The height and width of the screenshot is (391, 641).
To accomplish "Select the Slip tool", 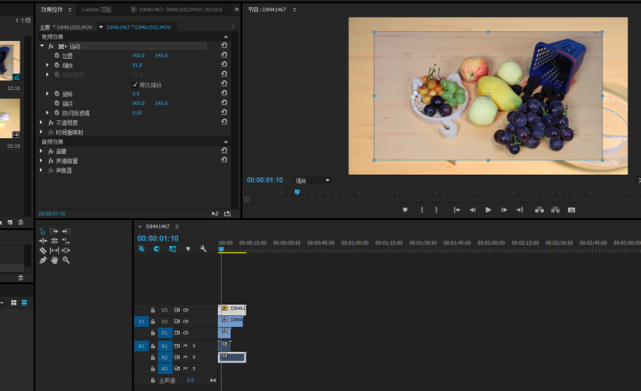I will 54,250.
